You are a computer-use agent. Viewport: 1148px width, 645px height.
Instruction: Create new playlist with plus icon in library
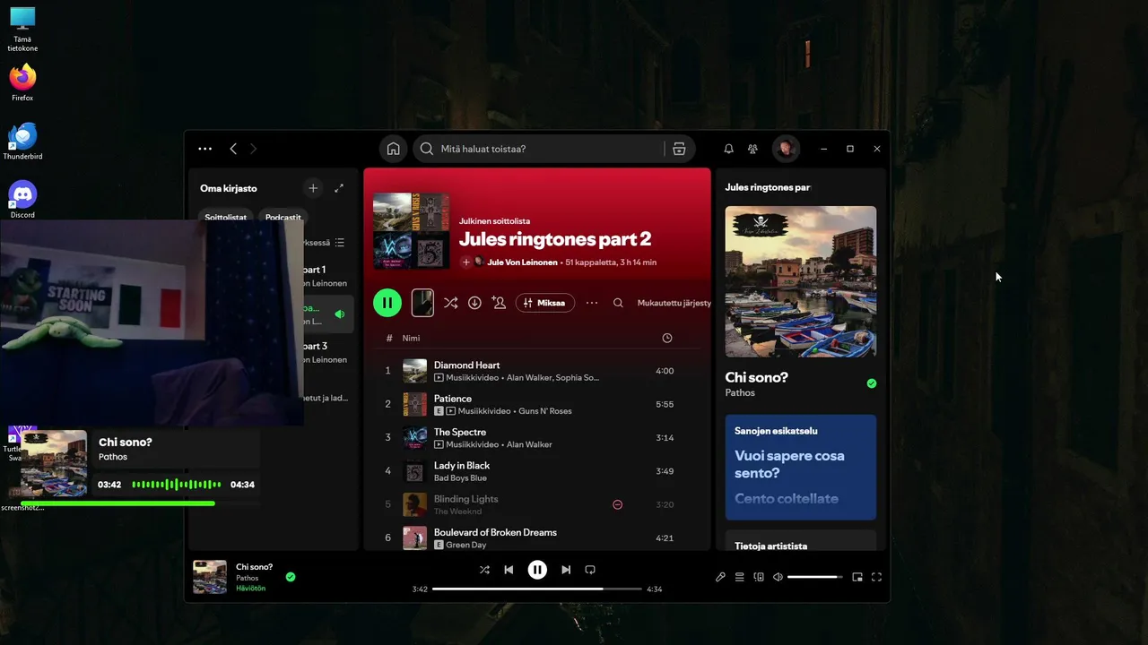313,188
